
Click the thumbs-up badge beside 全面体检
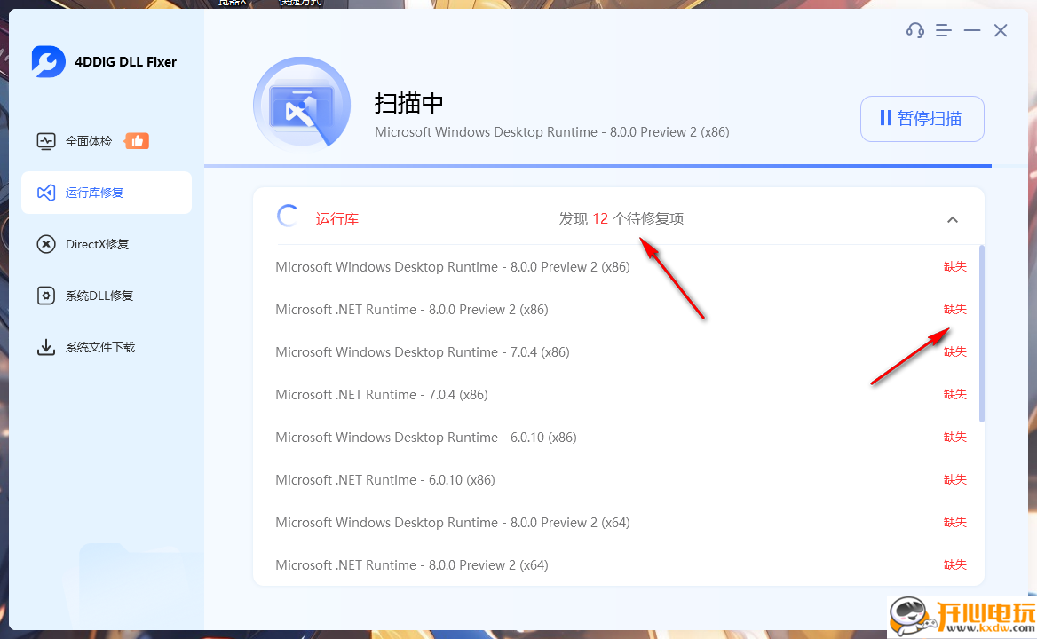(x=137, y=139)
